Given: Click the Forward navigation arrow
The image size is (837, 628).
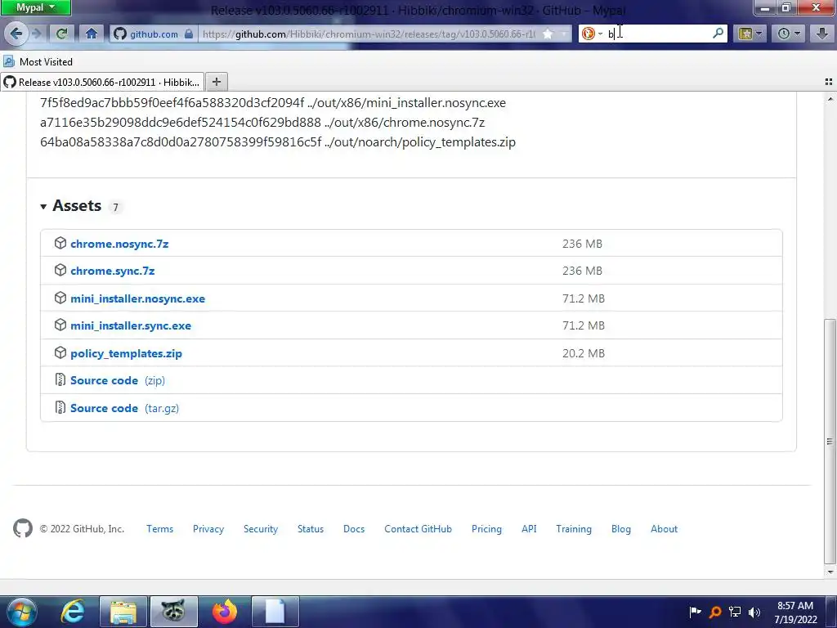Looking at the screenshot, I should pyautogui.click(x=36, y=34).
